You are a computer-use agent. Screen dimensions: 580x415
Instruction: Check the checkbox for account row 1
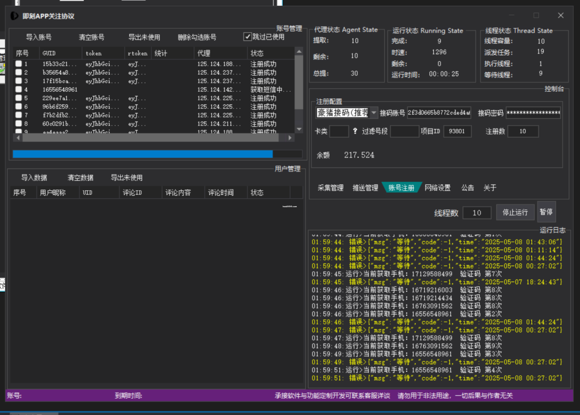pos(19,64)
